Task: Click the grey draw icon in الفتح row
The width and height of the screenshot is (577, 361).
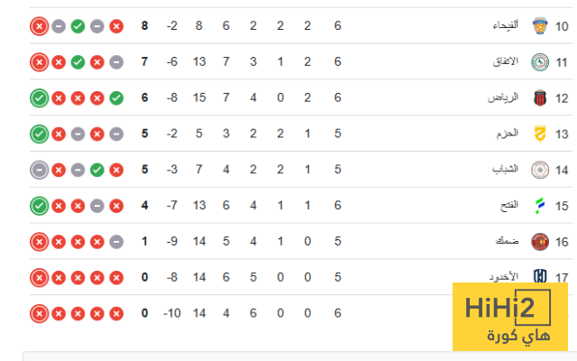Action: click(x=97, y=206)
